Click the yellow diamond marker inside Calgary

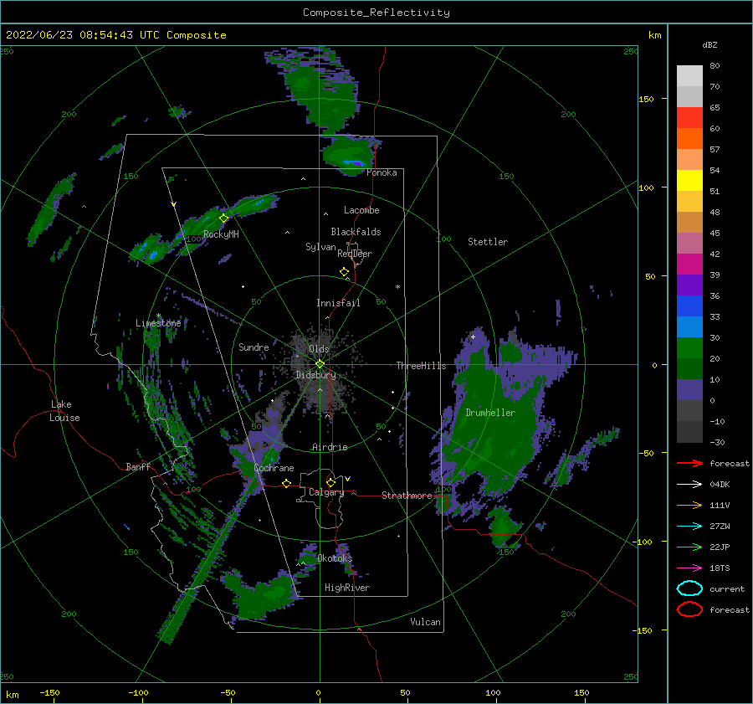[330, 482]
